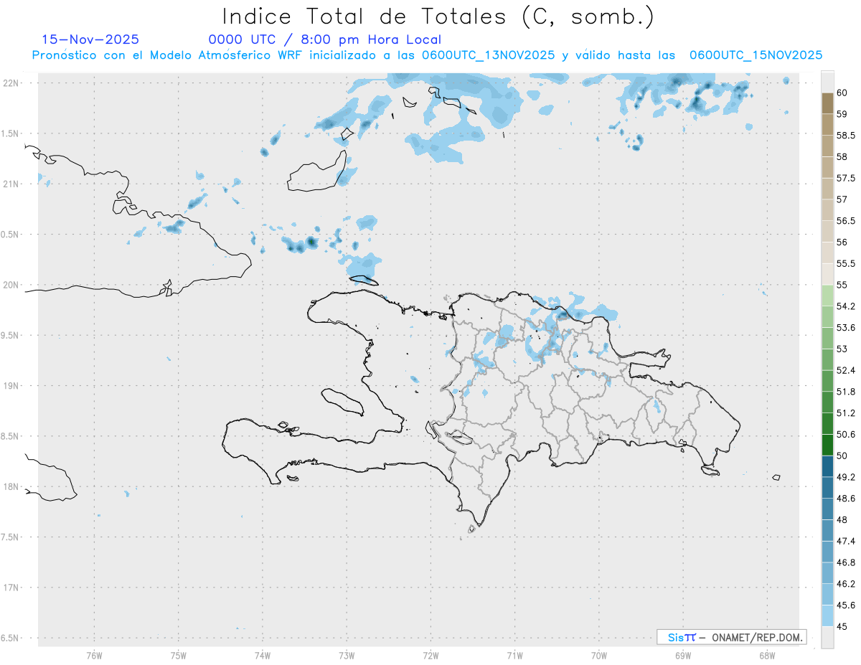Click the '69W' longitude label

[683, 655]
